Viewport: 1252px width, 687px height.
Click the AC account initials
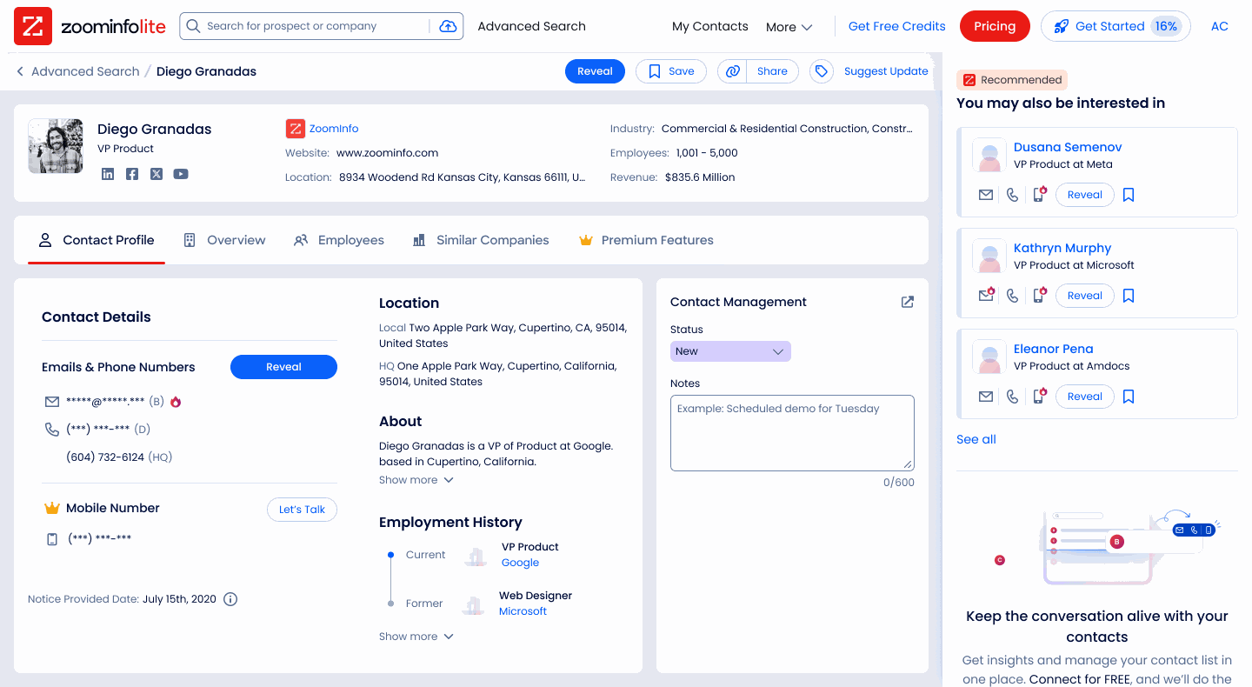pyautogui.click(x=1220, y=26)
